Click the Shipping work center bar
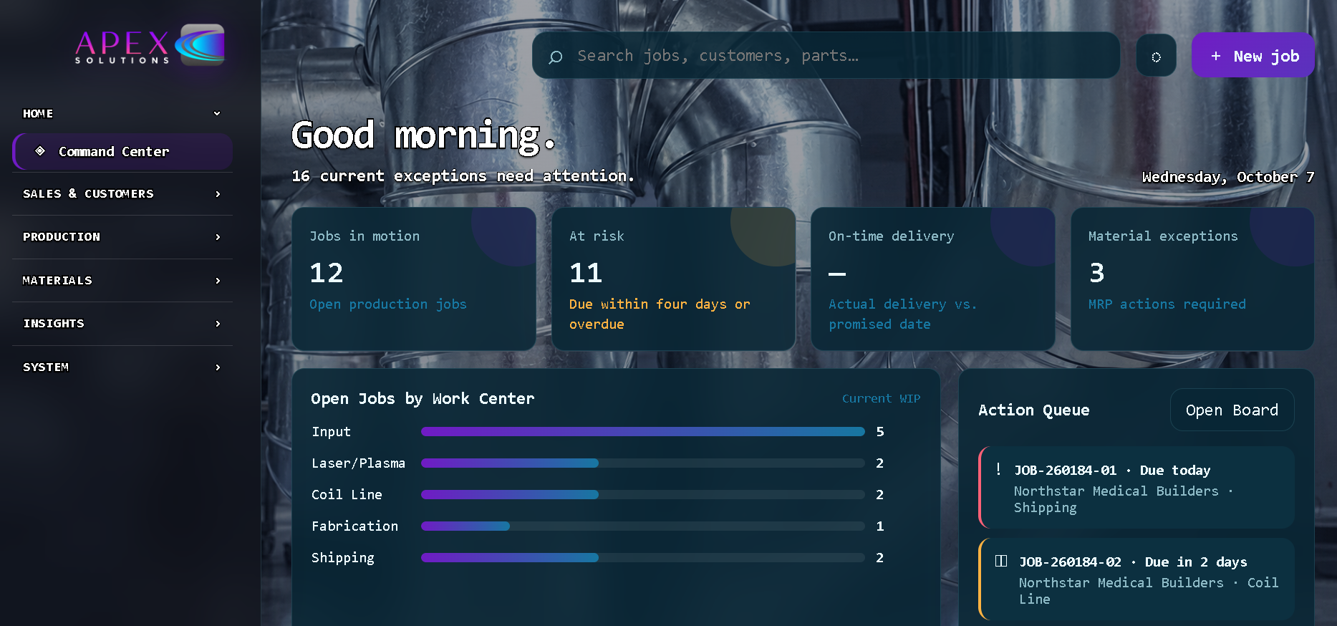This screenshot has height=626, width=1337. coord(642,557)
